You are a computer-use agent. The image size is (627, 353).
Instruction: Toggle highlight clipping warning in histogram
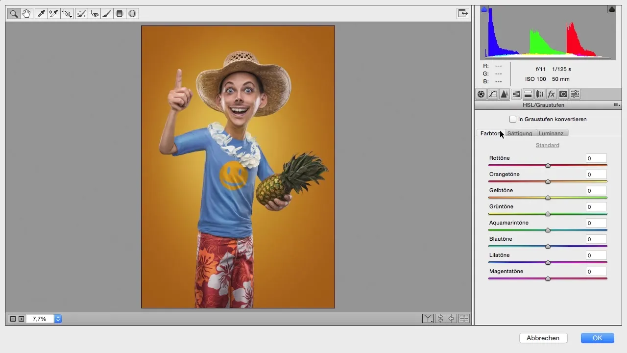pyautogui.click(x=612, y=9)
